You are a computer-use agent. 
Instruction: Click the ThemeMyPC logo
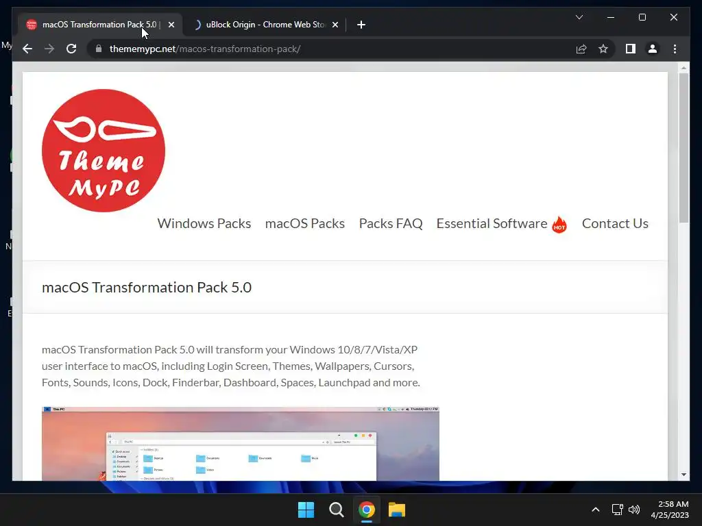pyautogui.click(x=104, y=150)
